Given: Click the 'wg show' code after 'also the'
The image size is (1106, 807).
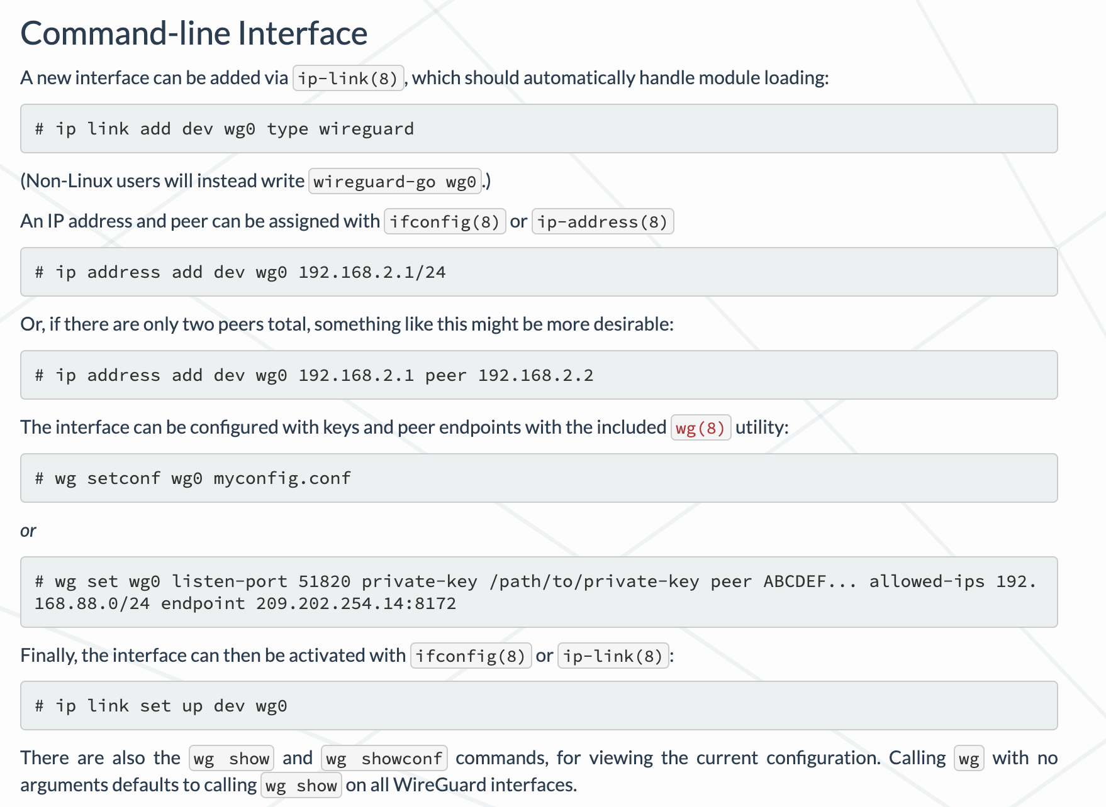Looking at the screenshot, I should click(x=232, y=759).
